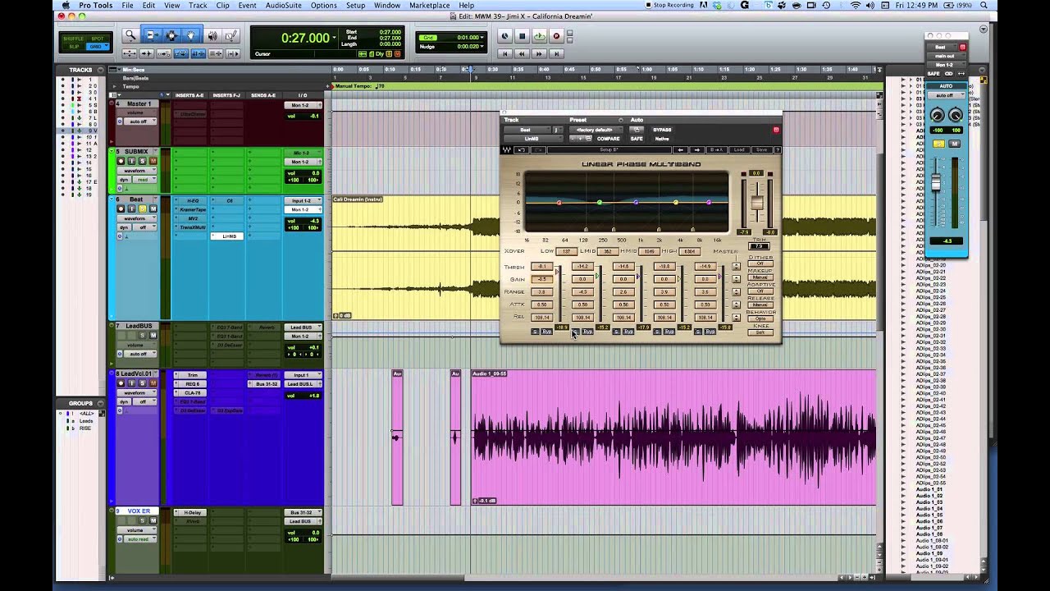The image size is (1050, 591).
Task: Open the Marketplace menu
Action: point(429,5)
